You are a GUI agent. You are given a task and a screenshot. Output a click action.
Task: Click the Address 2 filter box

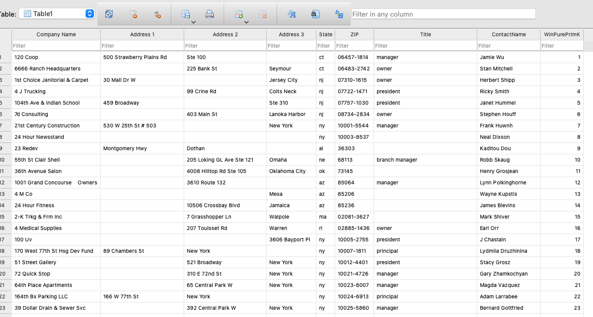pos(225,46)
